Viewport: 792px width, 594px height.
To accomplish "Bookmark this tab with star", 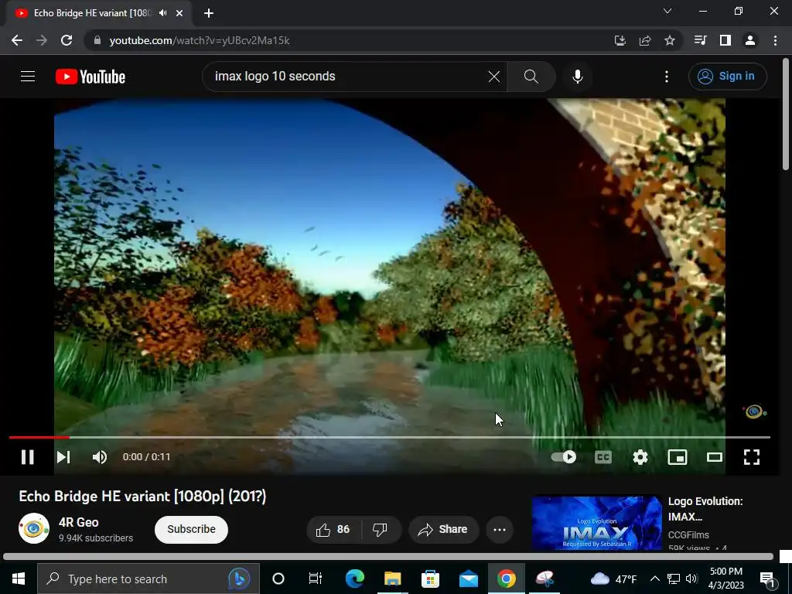I will pyautogui.click(x=670, y=40).
